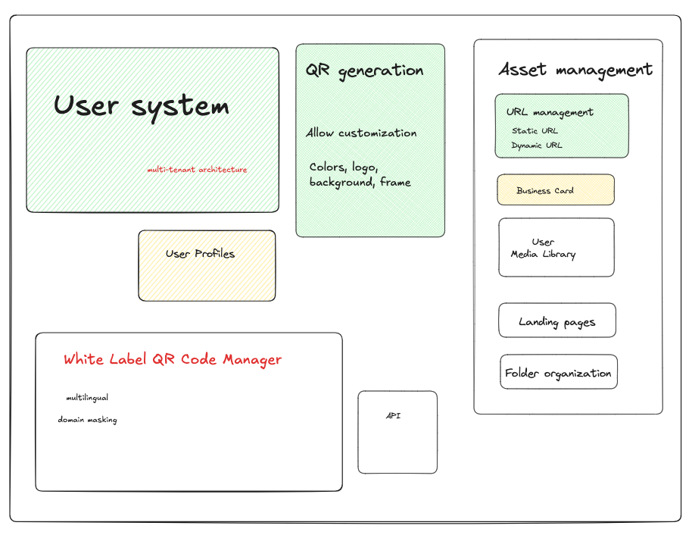The image size is (692, 535).
Task: Select the yellow "Business Card" box
Action: pos(556,189)
